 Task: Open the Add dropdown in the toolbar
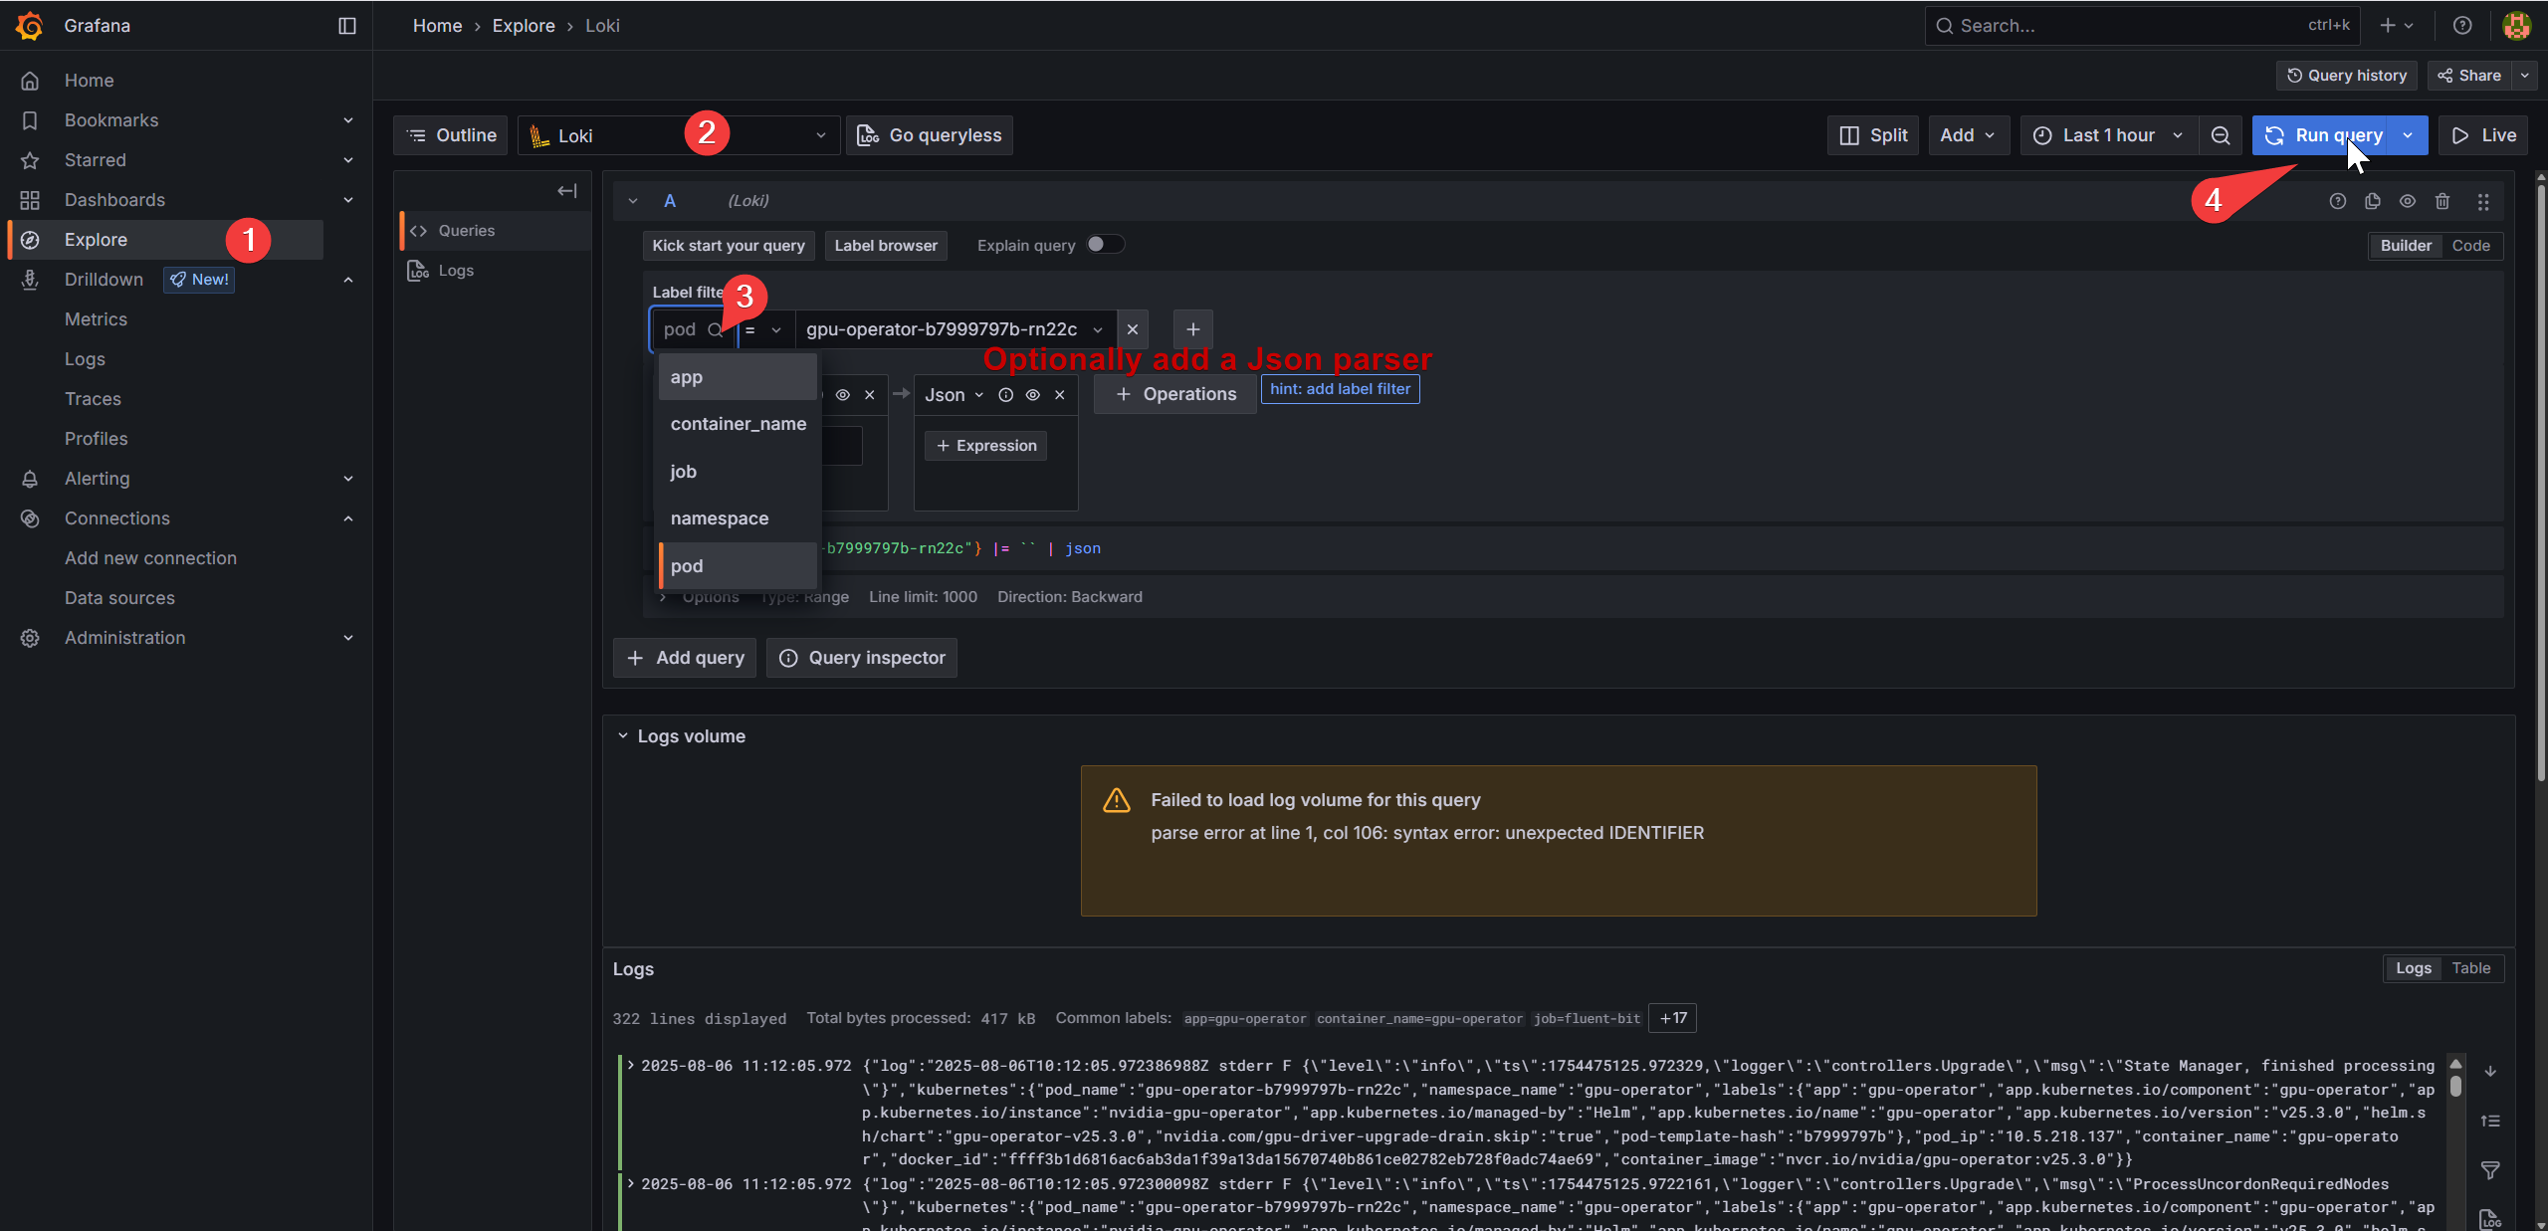[x=1969, y=135]
